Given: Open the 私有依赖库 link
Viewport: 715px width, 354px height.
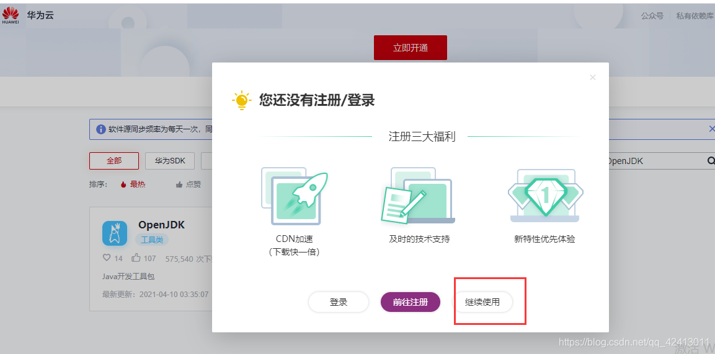Looking at the screenshot, I should coord(695,16).
